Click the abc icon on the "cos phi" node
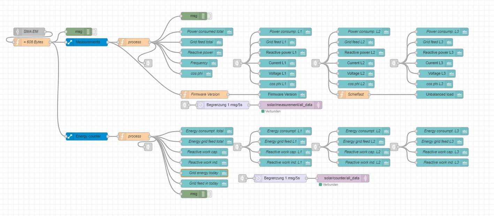 coord(208,74)
